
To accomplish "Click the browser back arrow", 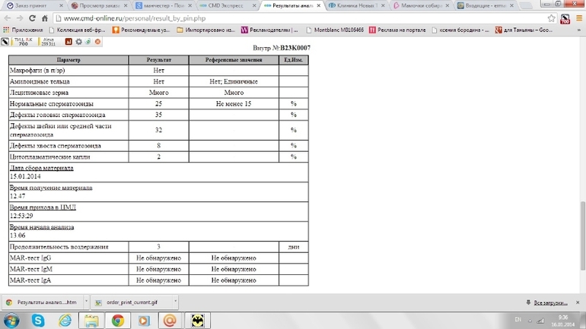I will 8,17.
